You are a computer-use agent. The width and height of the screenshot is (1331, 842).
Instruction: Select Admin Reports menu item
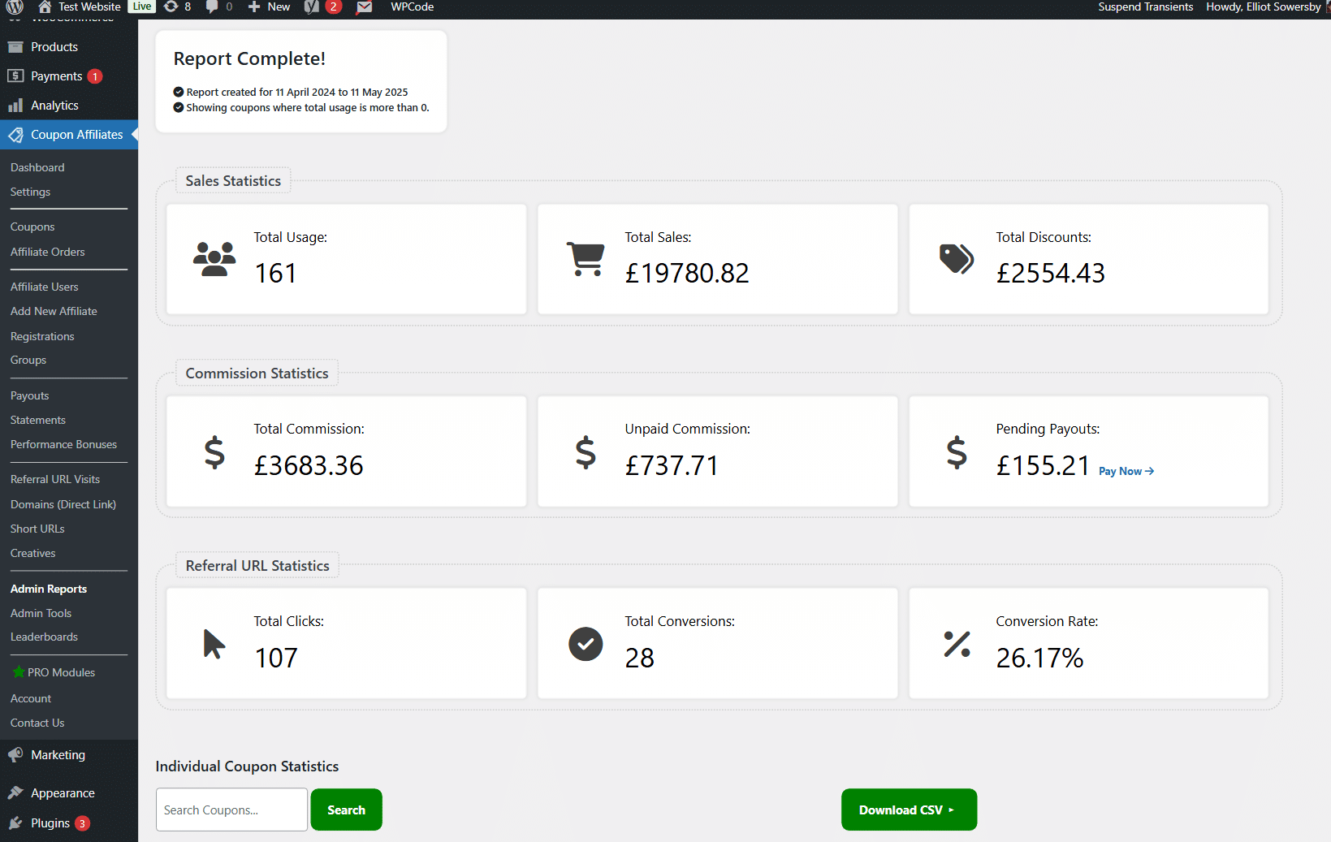pos(49,589)
